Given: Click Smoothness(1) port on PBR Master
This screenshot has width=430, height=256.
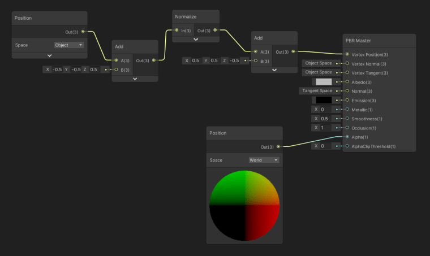Looking at the screenshot, I should tap(347, 119).
